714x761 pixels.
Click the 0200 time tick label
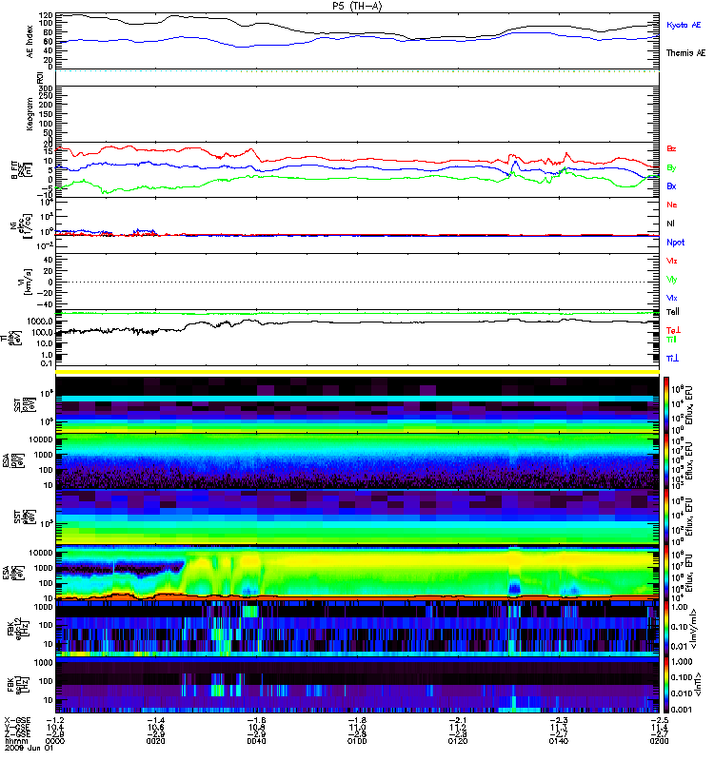[659, 741]
